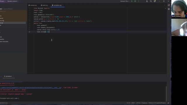Click the 'Finished with exit code 1' console line
This screenshot has width=187, height=105.
click(x=10, y=98)
